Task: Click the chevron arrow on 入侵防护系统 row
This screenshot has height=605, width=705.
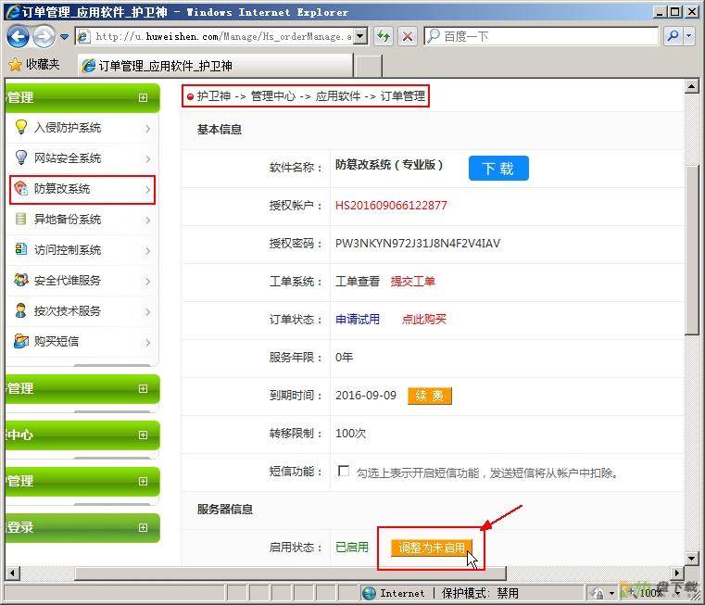Action: 148,129
